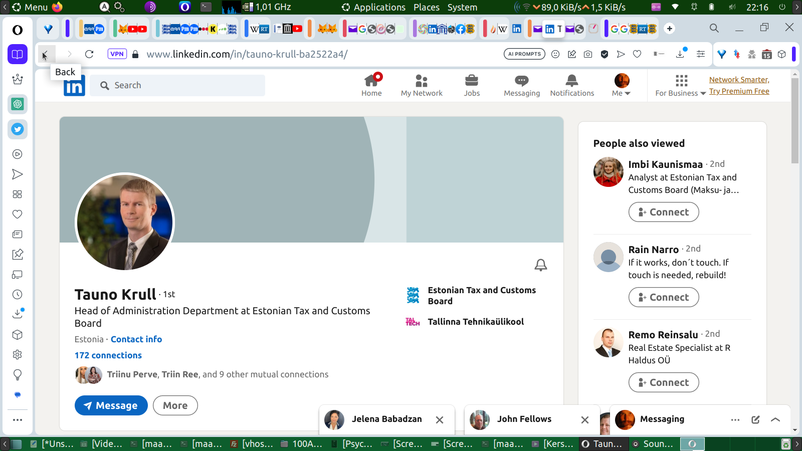Close the Jelena Babadzan chat
This screenshot has height=451, width=802.
pyautogui.click(x=440, y=420)
